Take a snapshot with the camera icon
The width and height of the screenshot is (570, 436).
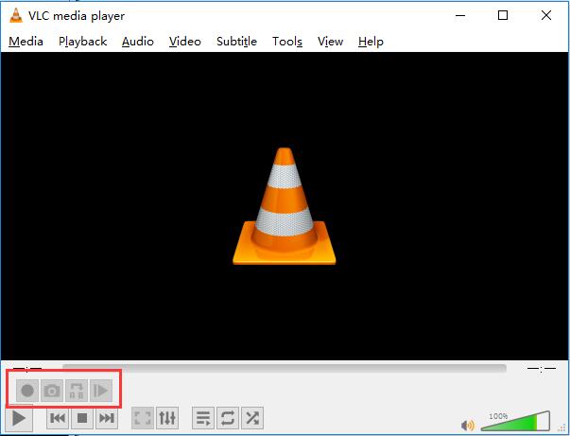52,391
